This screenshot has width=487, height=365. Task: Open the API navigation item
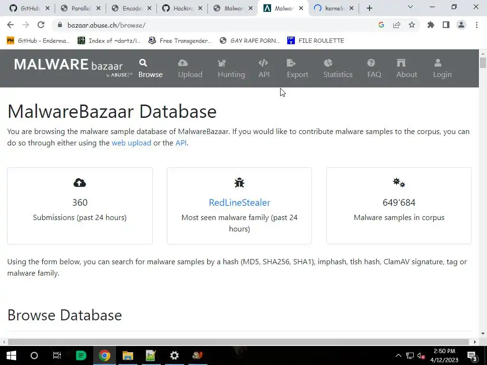[x=263, y=68]
